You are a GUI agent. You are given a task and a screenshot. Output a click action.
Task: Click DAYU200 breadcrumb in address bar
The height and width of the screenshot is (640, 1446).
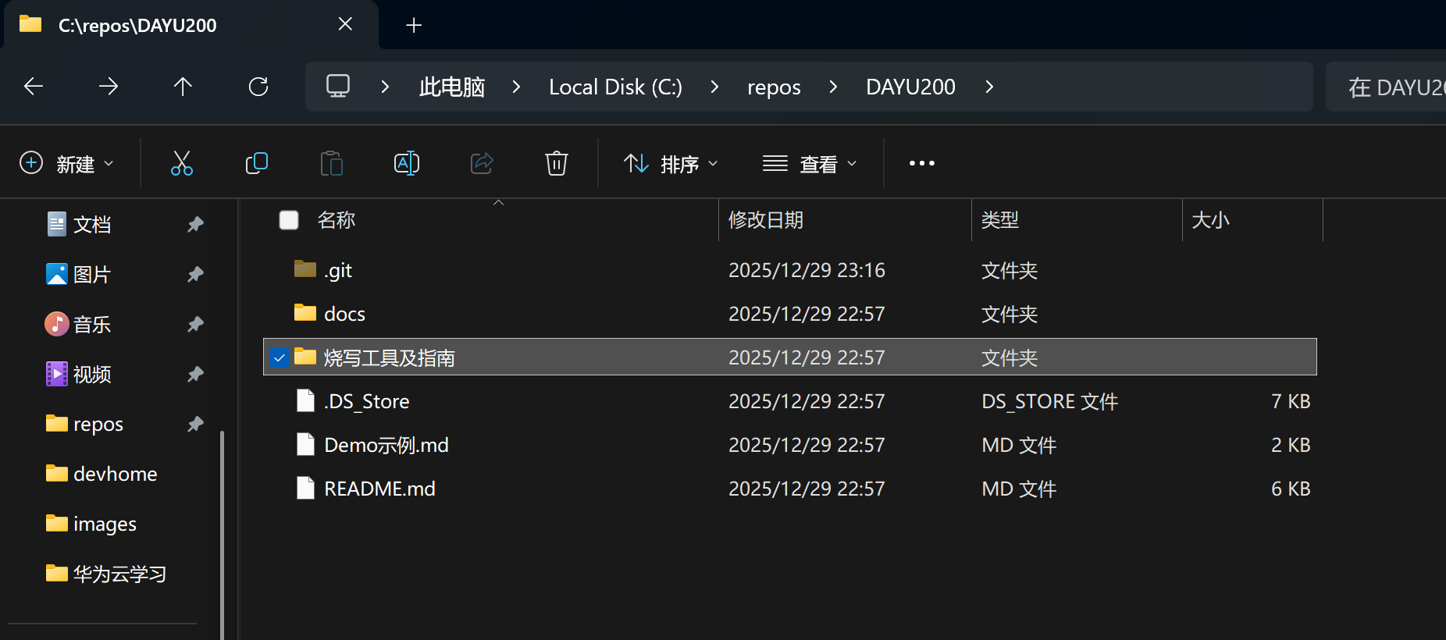910,87
